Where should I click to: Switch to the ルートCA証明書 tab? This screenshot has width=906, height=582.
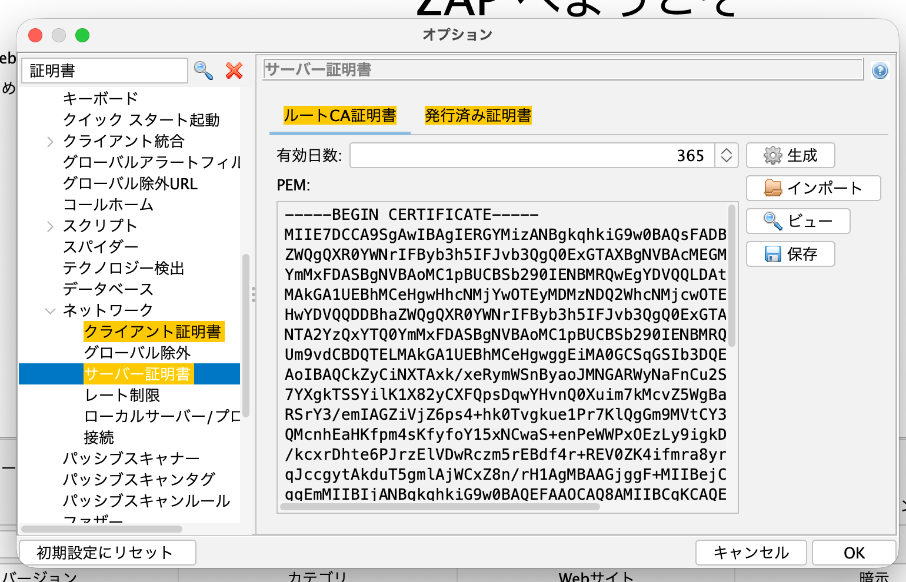[x=340, y=115]
